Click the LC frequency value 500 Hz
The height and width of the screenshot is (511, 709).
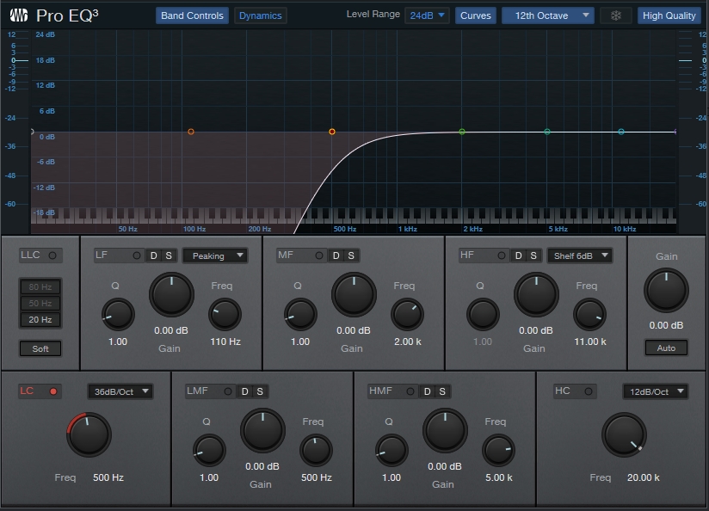[108, 477]
